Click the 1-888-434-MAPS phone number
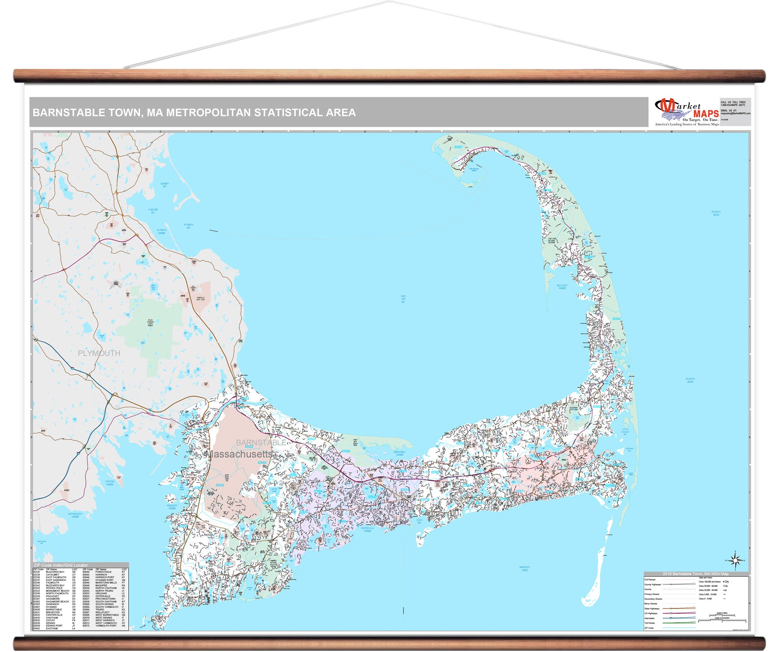This screenshot has width=779, height=652. [x=733, y=104]
